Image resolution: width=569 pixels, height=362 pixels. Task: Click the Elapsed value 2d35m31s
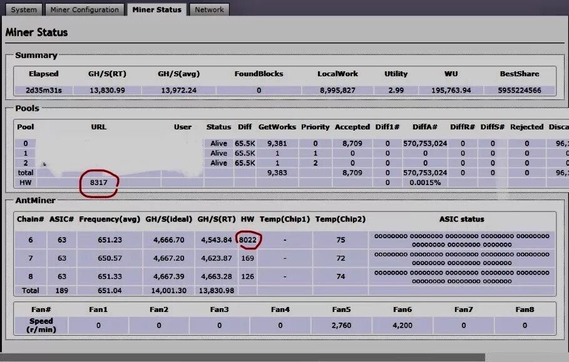coord(44,90)
